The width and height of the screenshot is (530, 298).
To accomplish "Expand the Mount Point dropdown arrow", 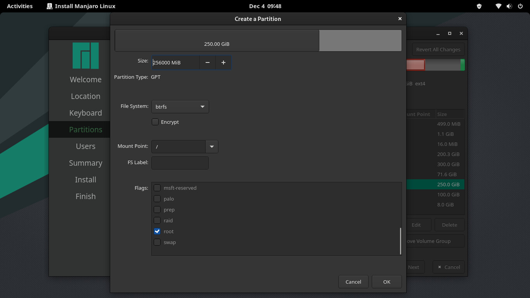I will pyautogui.click(x=212, y=147).
